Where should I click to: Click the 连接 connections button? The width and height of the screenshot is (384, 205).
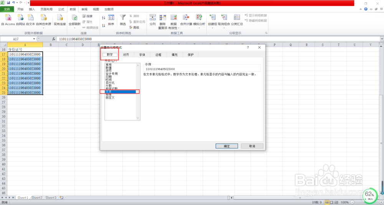87,16
